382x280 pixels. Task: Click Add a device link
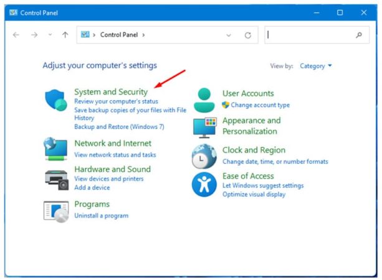(x=92, y=187)
